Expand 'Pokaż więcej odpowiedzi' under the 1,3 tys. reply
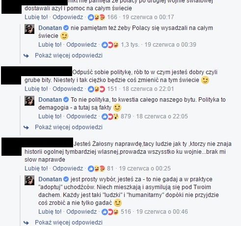 (x=69, y=56)
